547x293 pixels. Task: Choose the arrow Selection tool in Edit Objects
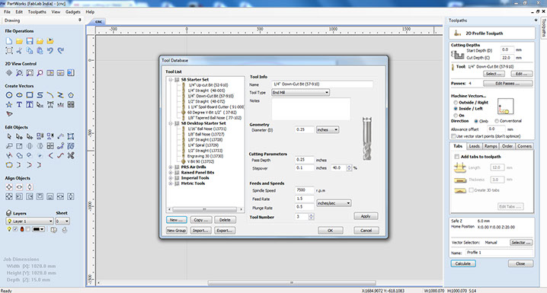(x=9, y=136)
